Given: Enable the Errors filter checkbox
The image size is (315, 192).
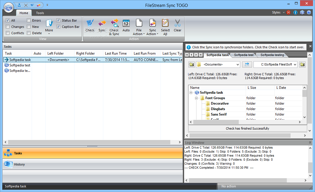Looking at the screenshot, I should pyautogui.click(x=29, y=20).
